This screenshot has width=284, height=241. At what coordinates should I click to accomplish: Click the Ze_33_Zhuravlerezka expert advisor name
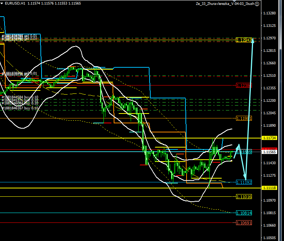click(227, 4)
